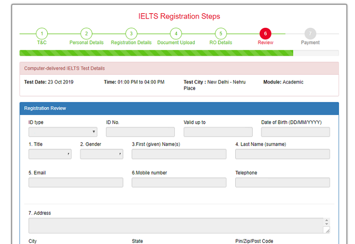Open step 4 Document Upload circle

pyautogui.click(x=176, y=34)
